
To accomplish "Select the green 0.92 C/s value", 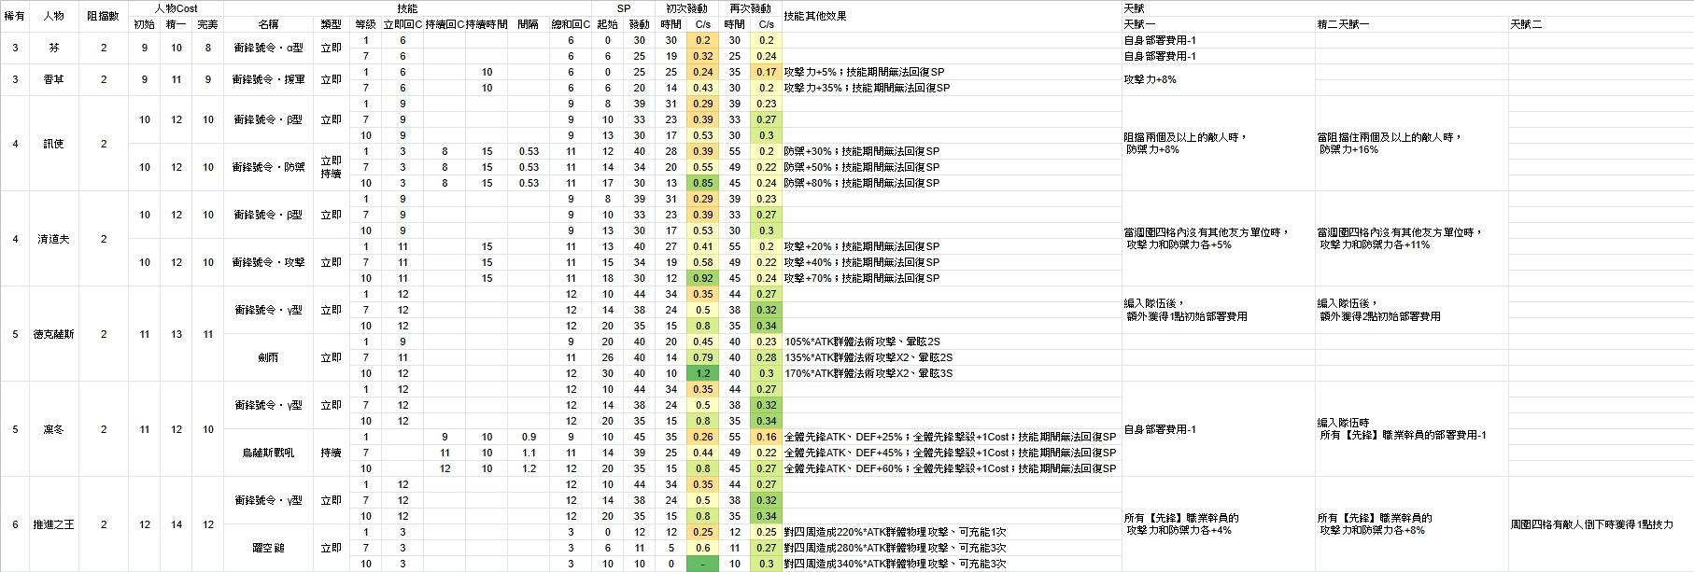I will point(702,278).
